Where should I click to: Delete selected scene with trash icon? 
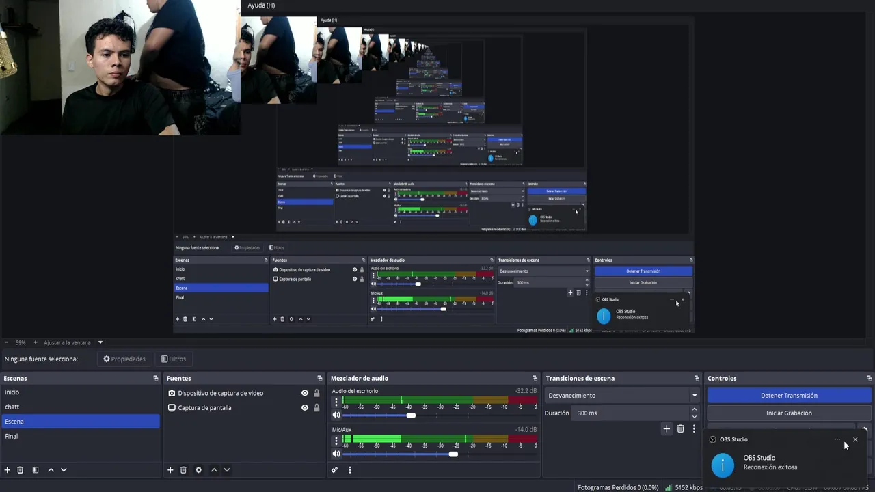click(x=21, y=470)
